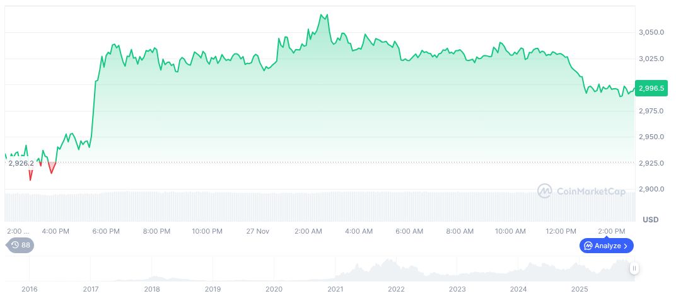
Task: Click the 10:00 AM time axis label
Action: point(510,231)
